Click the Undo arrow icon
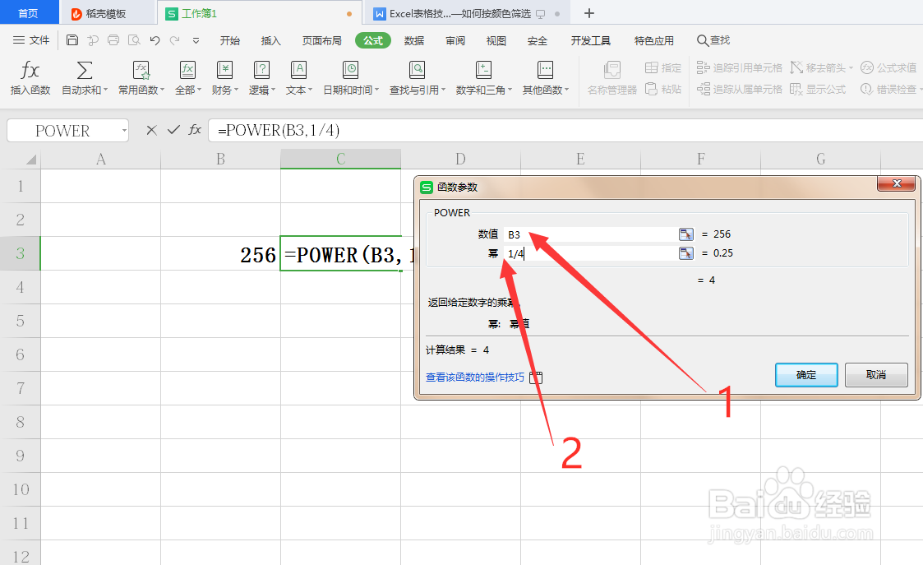The width and height of the screenshot is (923, 565). (x=155, y=40)
